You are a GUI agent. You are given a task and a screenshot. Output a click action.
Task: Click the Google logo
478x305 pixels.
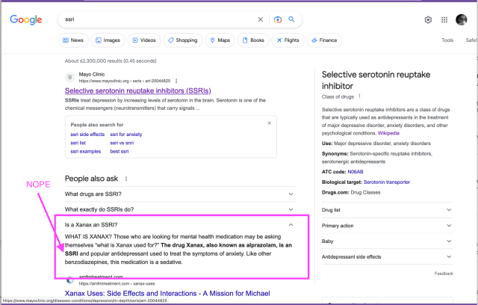click(25, 19)
